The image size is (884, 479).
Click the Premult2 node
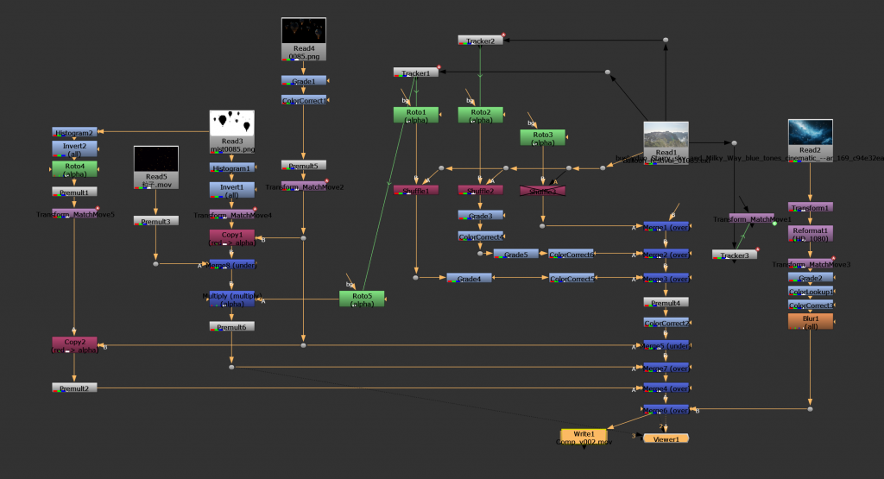74,388
